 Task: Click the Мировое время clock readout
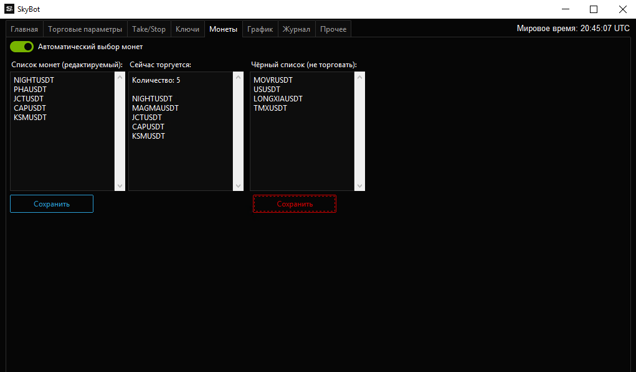tap(573, 29)
